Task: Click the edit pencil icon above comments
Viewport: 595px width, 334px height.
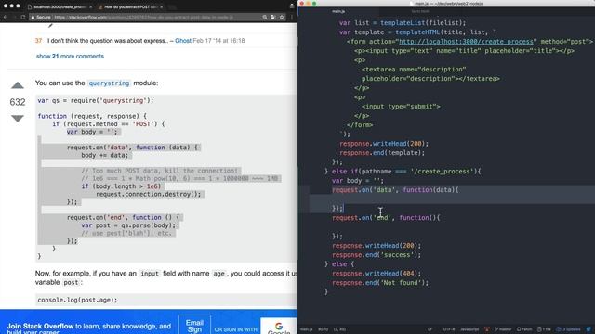Action: (50, 25)
